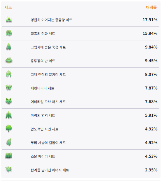Open the 칠흑의 정화 세트 name text

tap(43, 33)
